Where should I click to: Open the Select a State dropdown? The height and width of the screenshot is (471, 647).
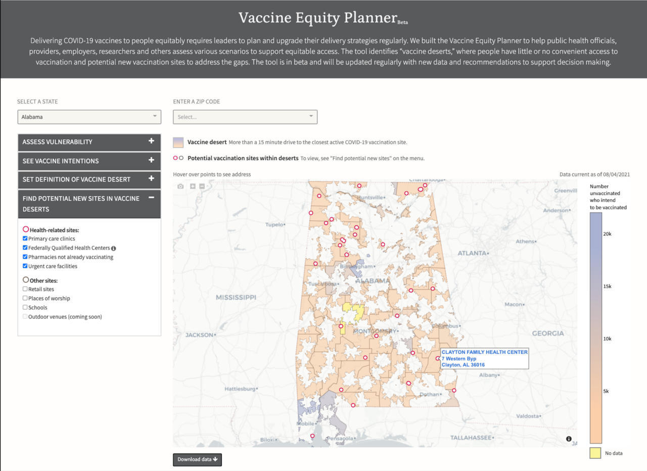[89, 117]
